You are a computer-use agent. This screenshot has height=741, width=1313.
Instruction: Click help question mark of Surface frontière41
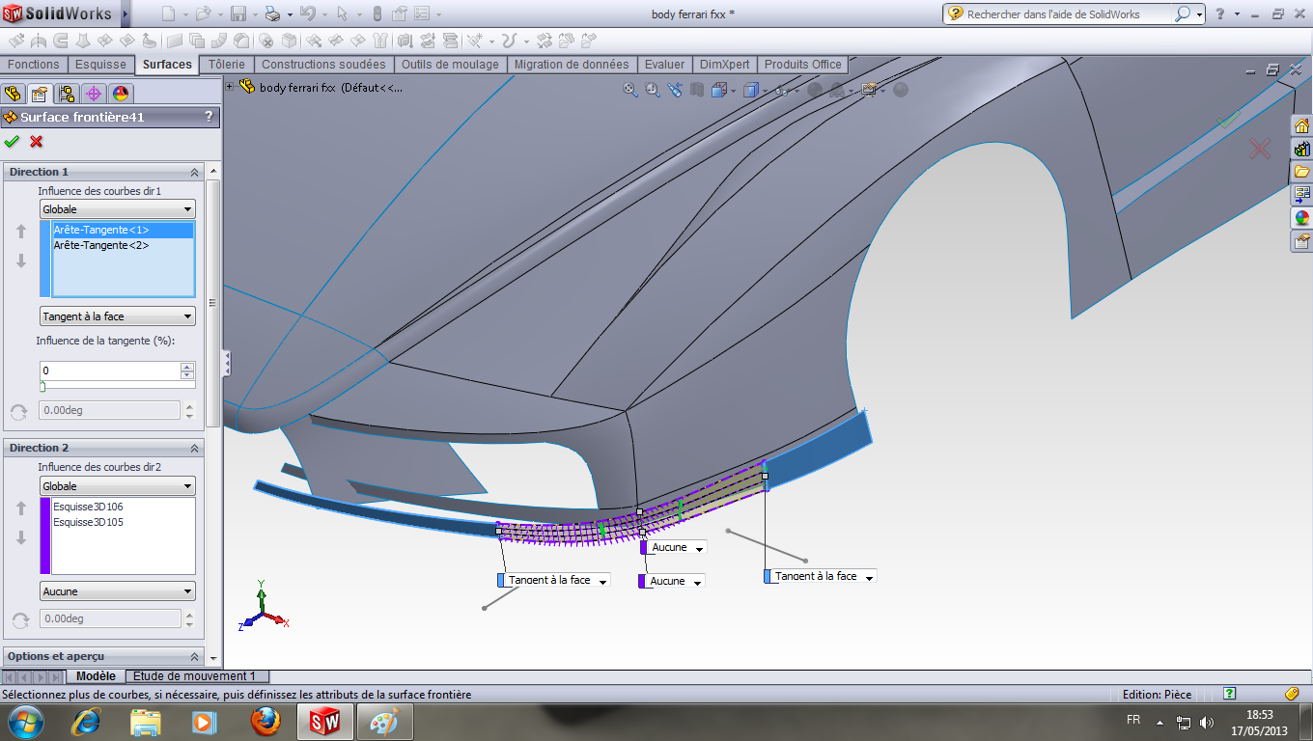(210, 117)
